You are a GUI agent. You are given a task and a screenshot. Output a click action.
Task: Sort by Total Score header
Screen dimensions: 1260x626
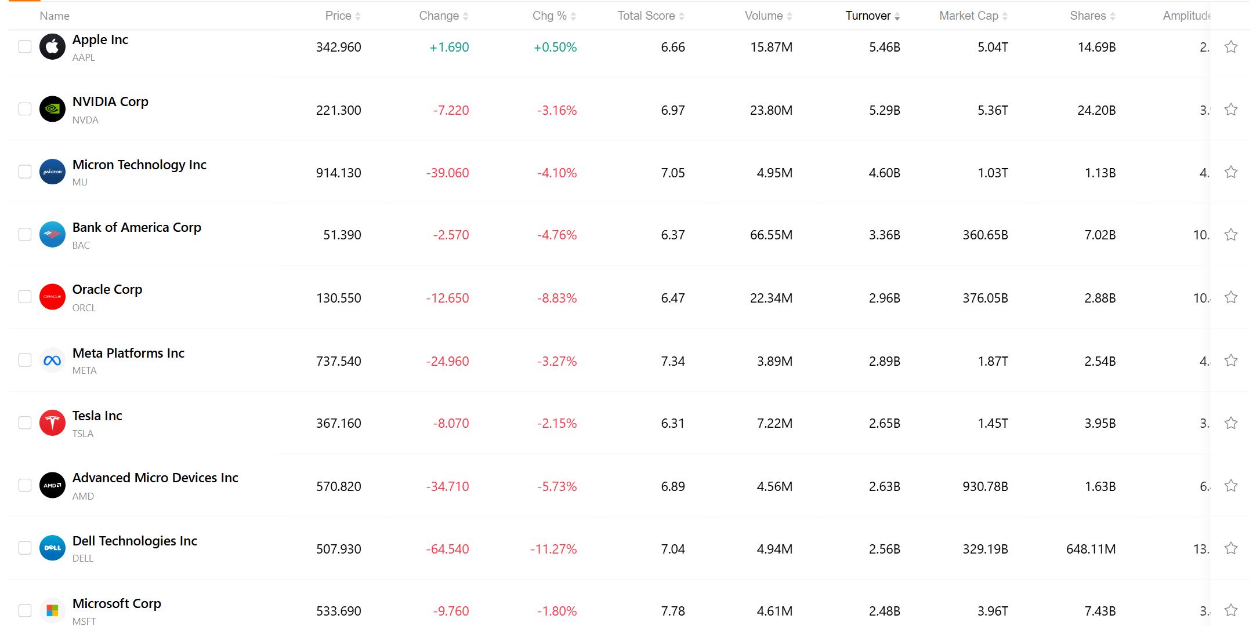pos(651,16)
